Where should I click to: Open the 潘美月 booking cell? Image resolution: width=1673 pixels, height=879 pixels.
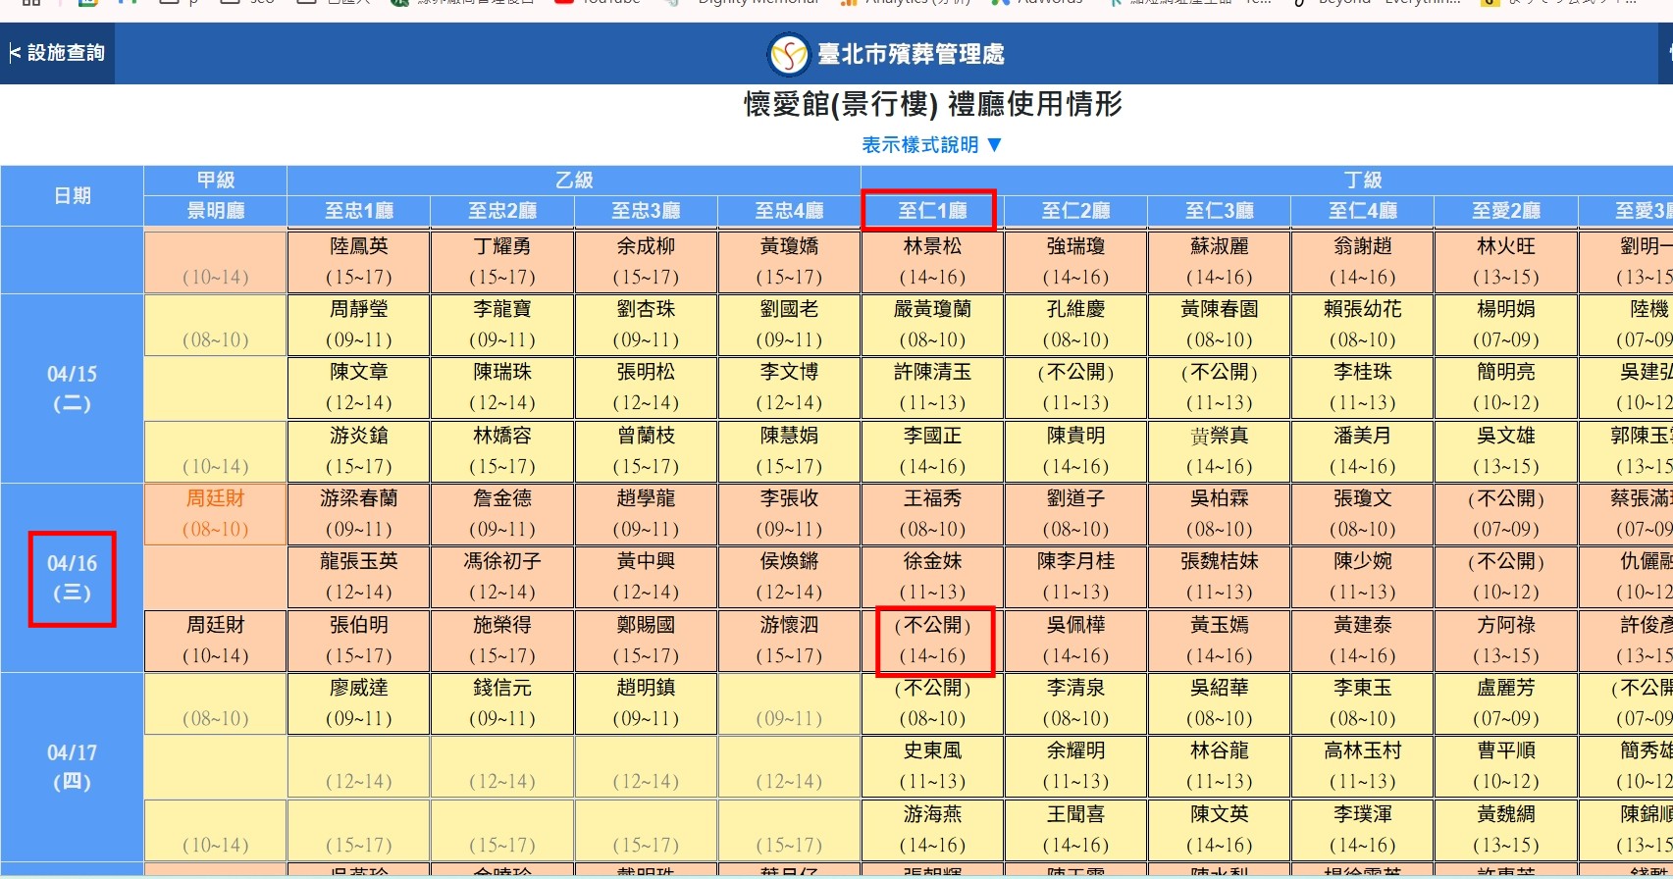point(1362,451)
